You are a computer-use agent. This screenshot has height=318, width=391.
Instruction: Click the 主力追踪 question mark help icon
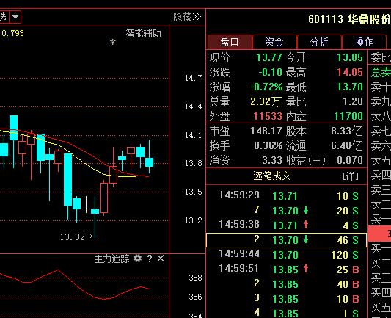pyautogui.click(x=150, y=259)
